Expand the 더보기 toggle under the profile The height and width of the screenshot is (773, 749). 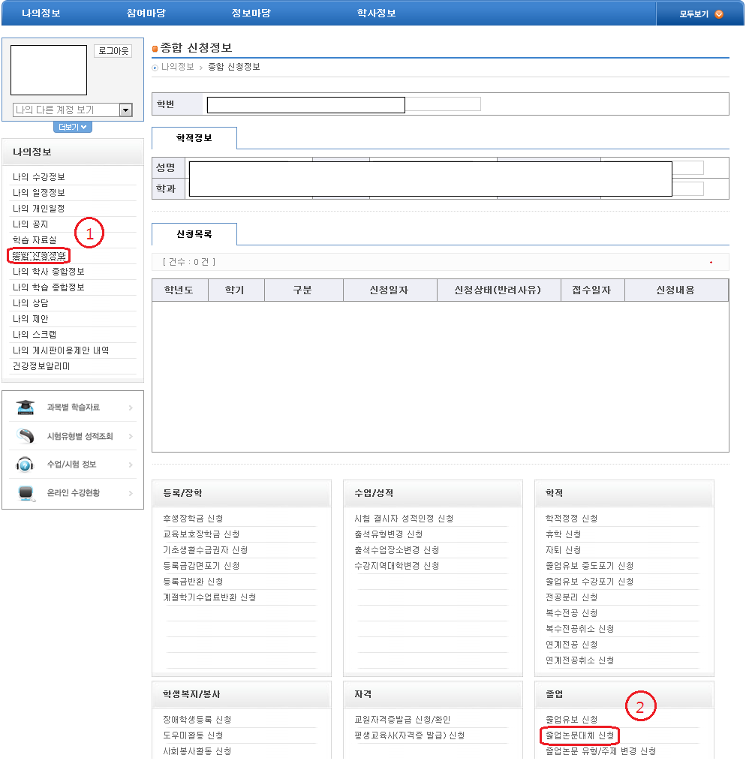click(72, 127)
